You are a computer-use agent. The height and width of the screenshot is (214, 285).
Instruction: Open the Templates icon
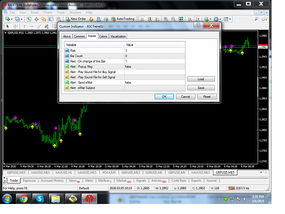(x=226, y=19)
